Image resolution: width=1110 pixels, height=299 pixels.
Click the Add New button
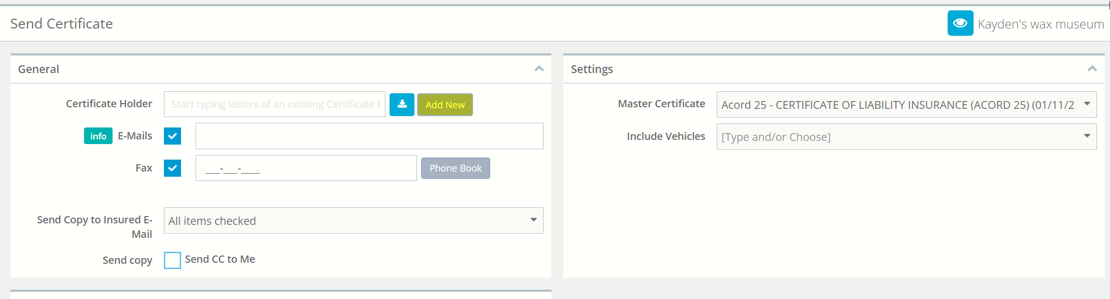[x=445, y=105]
